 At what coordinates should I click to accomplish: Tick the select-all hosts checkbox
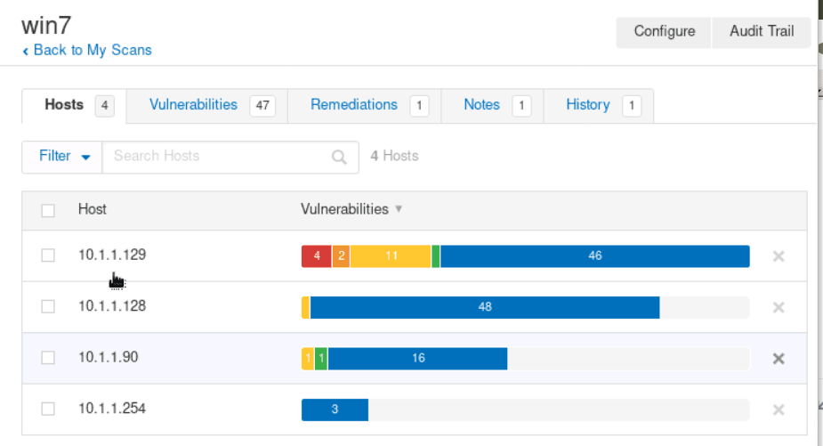coord(48,211)
